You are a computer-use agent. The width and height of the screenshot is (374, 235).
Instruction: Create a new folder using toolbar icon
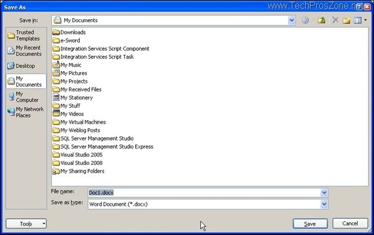(346, 20)
